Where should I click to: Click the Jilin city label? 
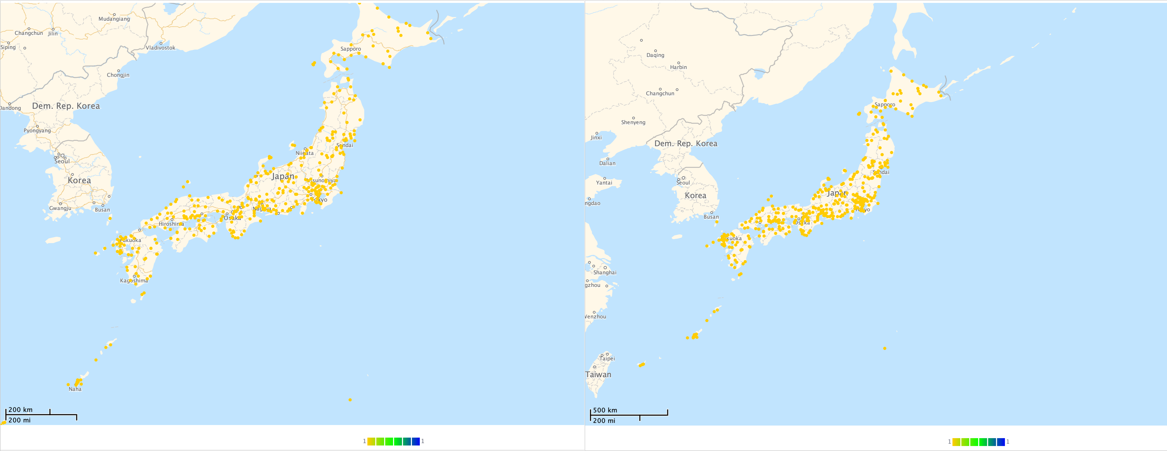coord(53,34)
